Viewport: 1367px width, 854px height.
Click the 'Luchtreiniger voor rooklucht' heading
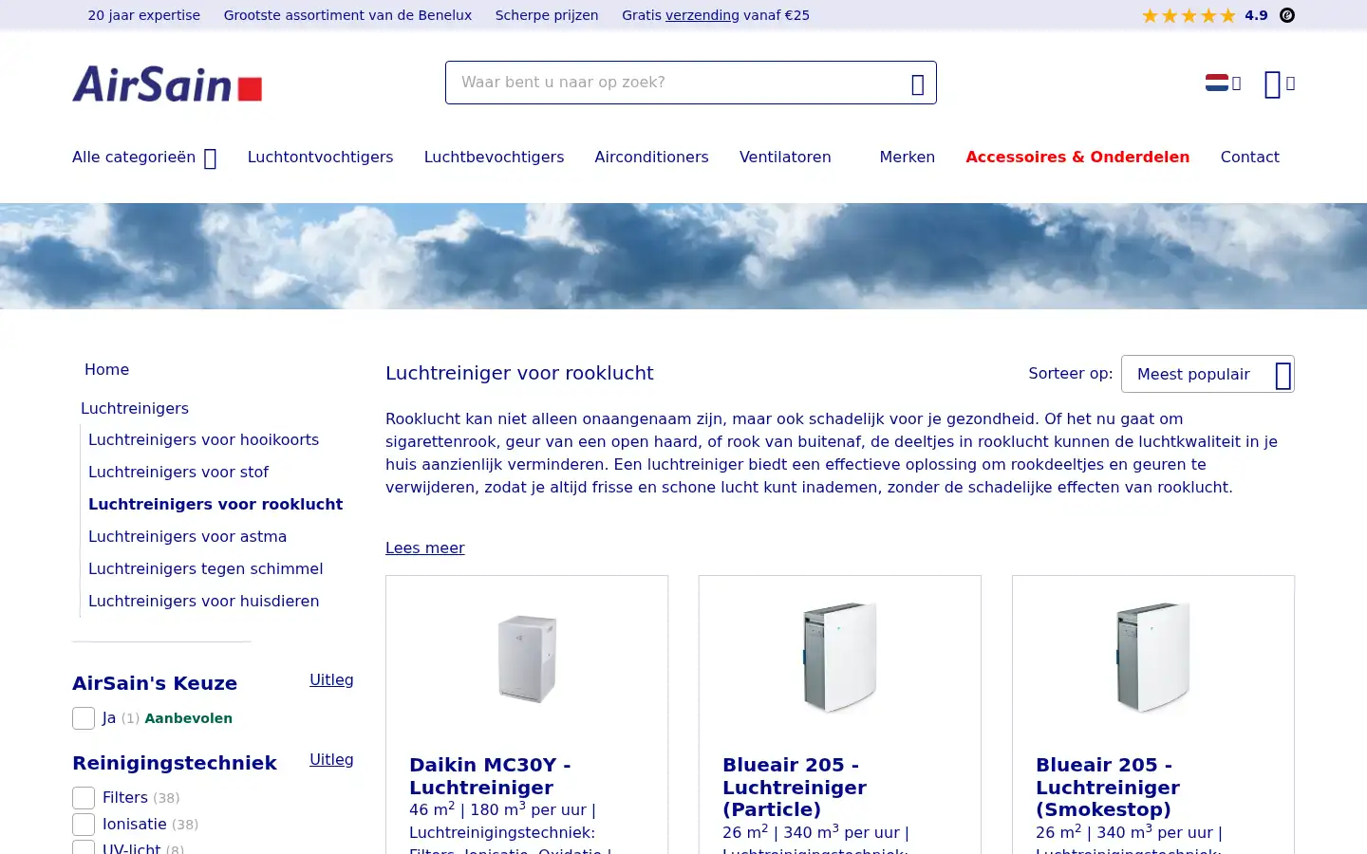click(x=519, y=373)
